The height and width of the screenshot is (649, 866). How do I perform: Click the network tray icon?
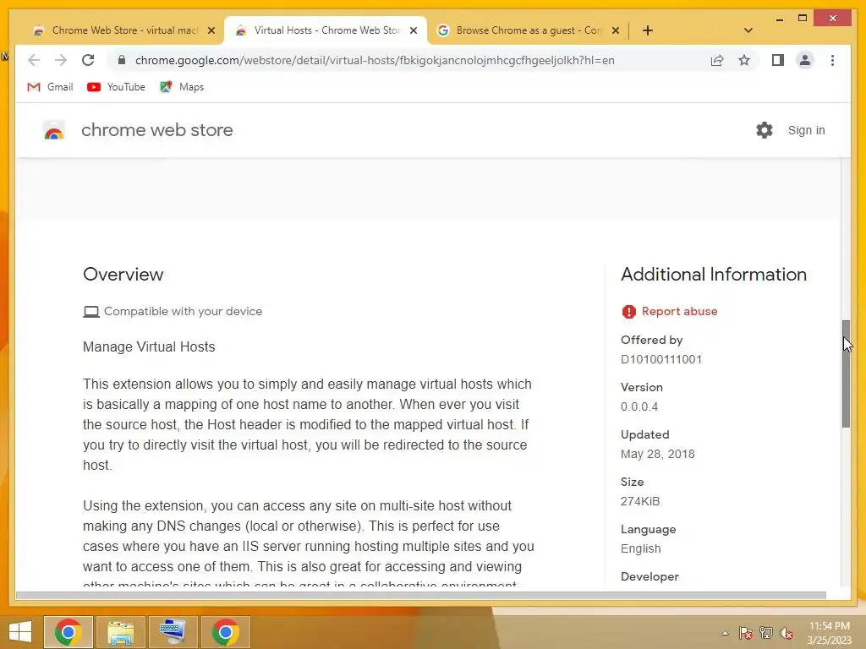(766, 633)
